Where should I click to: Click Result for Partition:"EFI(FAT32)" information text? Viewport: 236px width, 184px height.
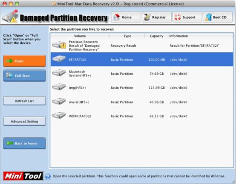point(194,45)
